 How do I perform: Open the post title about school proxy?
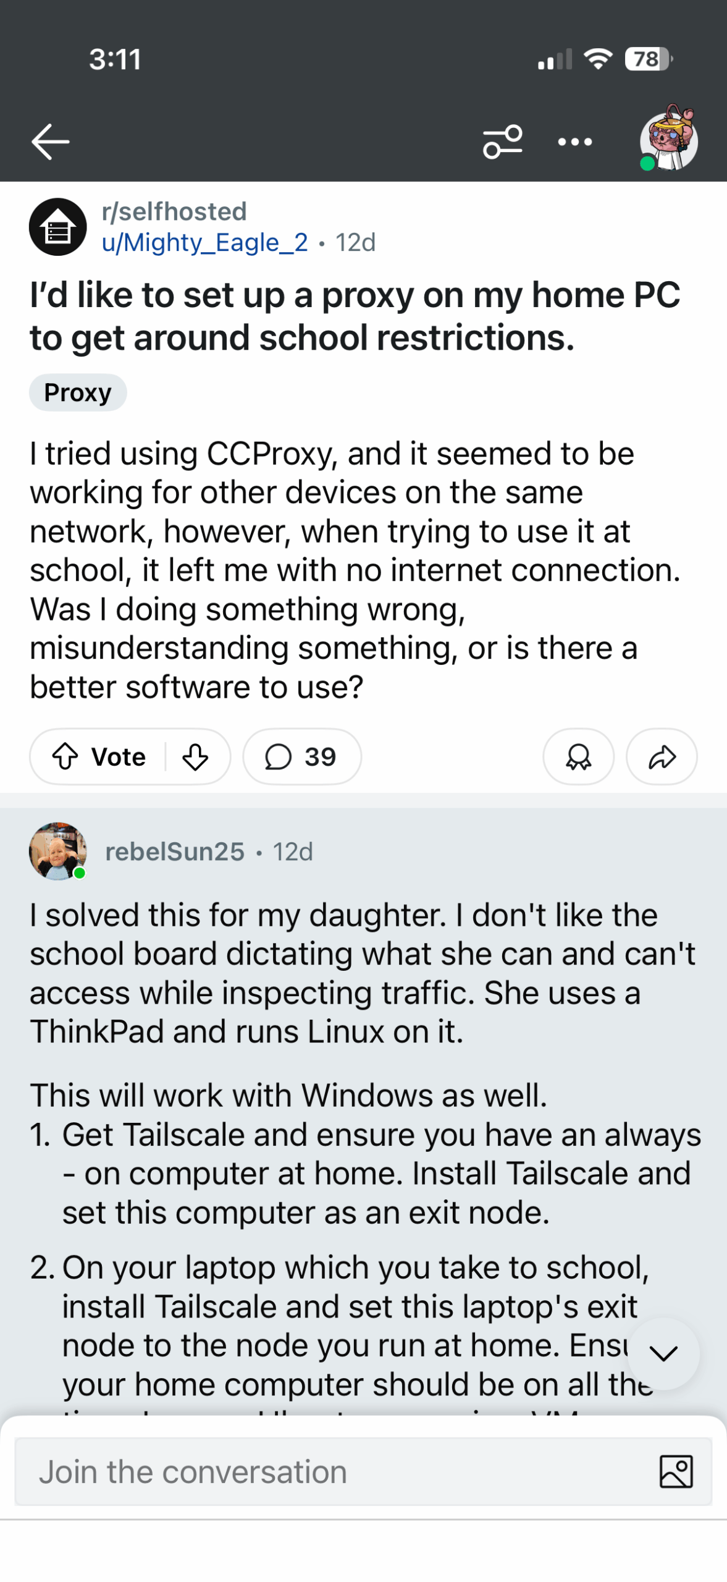coord(355,316)
